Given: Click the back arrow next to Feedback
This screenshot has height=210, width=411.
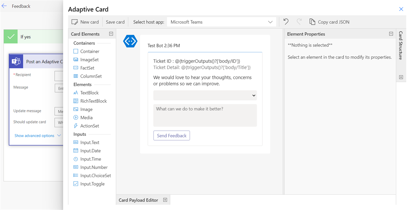Looking at the screenshot, I should (4, 6).
